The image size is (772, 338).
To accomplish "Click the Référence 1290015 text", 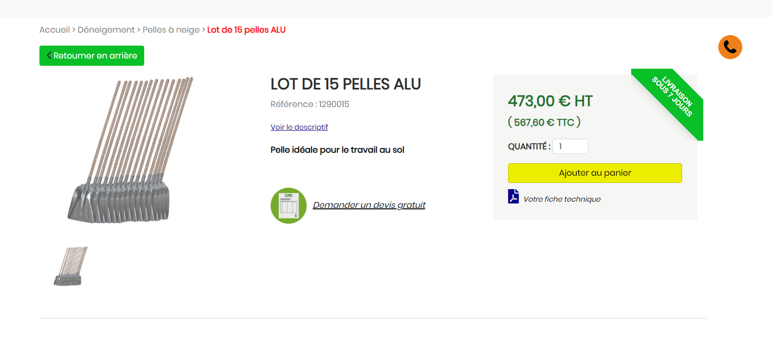I will (x=310, y=104).
